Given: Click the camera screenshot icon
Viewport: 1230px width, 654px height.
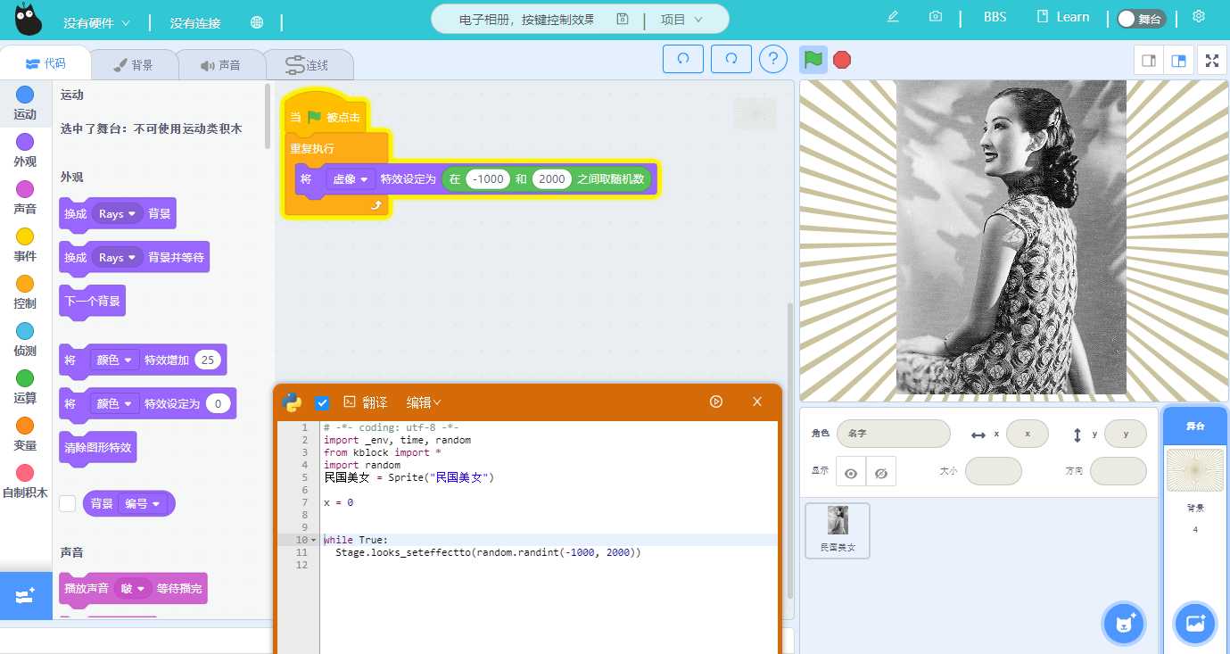Looking at the screenshot, I should [935, 17].
